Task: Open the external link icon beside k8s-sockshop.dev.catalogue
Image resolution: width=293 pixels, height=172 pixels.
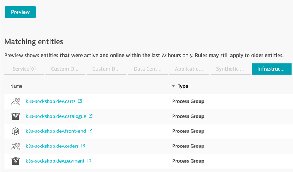Action: tap(90, 116)
